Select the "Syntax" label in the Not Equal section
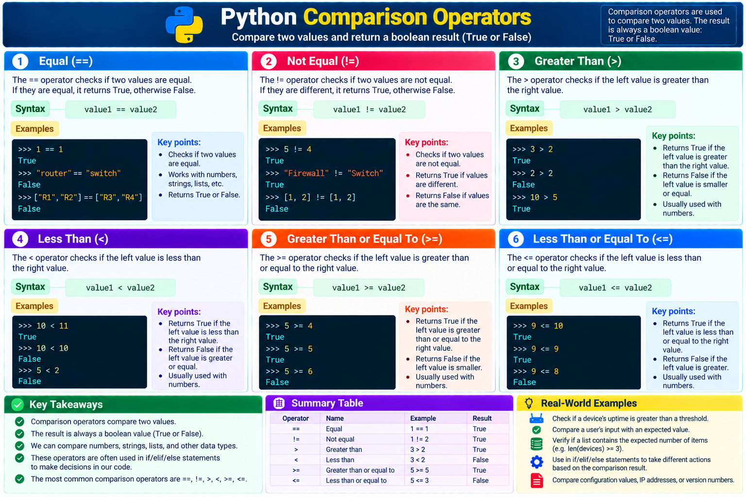 [278, 109]
